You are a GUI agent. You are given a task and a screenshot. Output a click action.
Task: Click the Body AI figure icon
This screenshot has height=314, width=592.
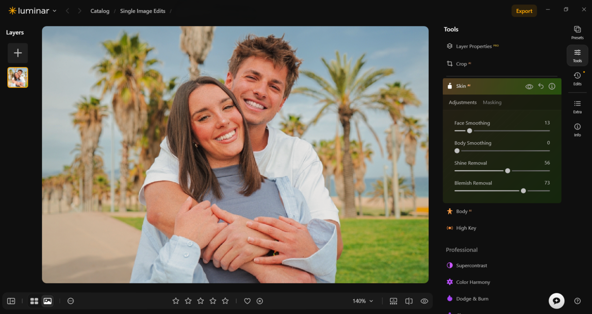click(x=449, y=211)
